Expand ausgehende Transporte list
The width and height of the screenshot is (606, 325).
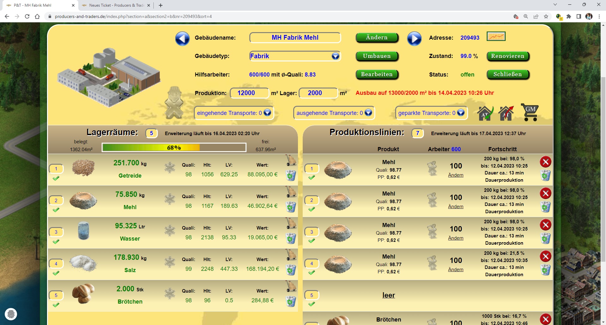click(x=368, y=112)
